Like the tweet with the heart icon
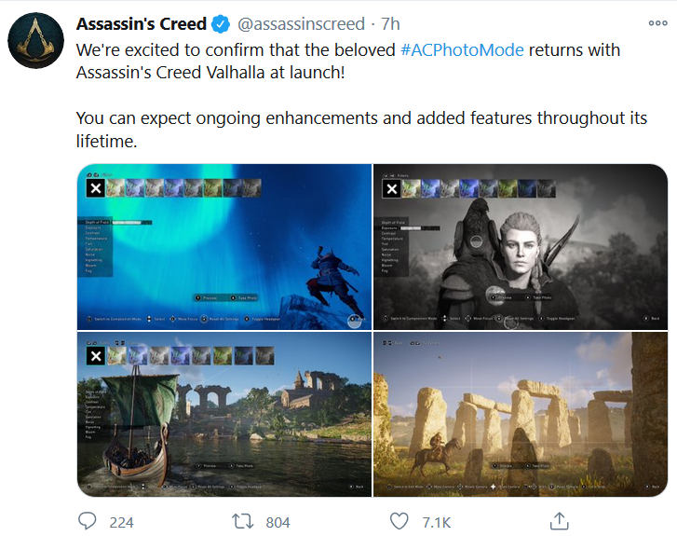Viewport: 677px width, 536px height. click(399, 521)
